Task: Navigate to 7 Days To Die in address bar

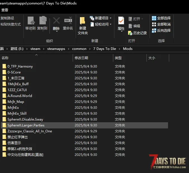Action: tap(105, 49)
